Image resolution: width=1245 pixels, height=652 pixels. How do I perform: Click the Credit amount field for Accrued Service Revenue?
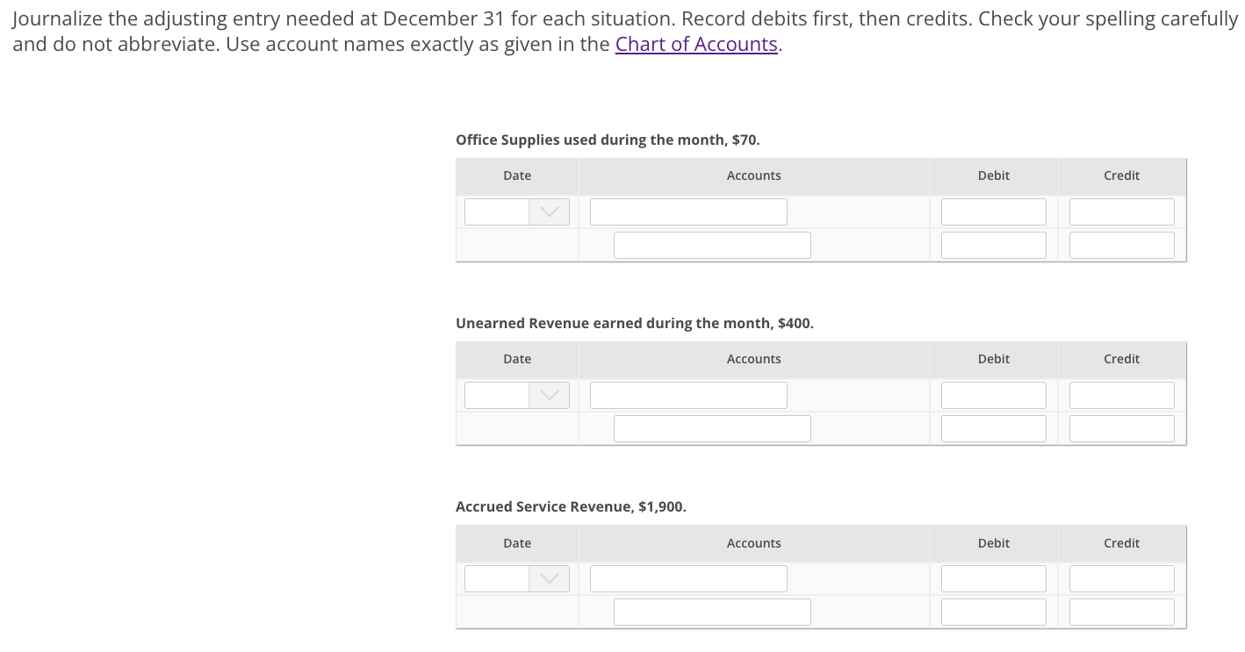tap(1121, 612)
